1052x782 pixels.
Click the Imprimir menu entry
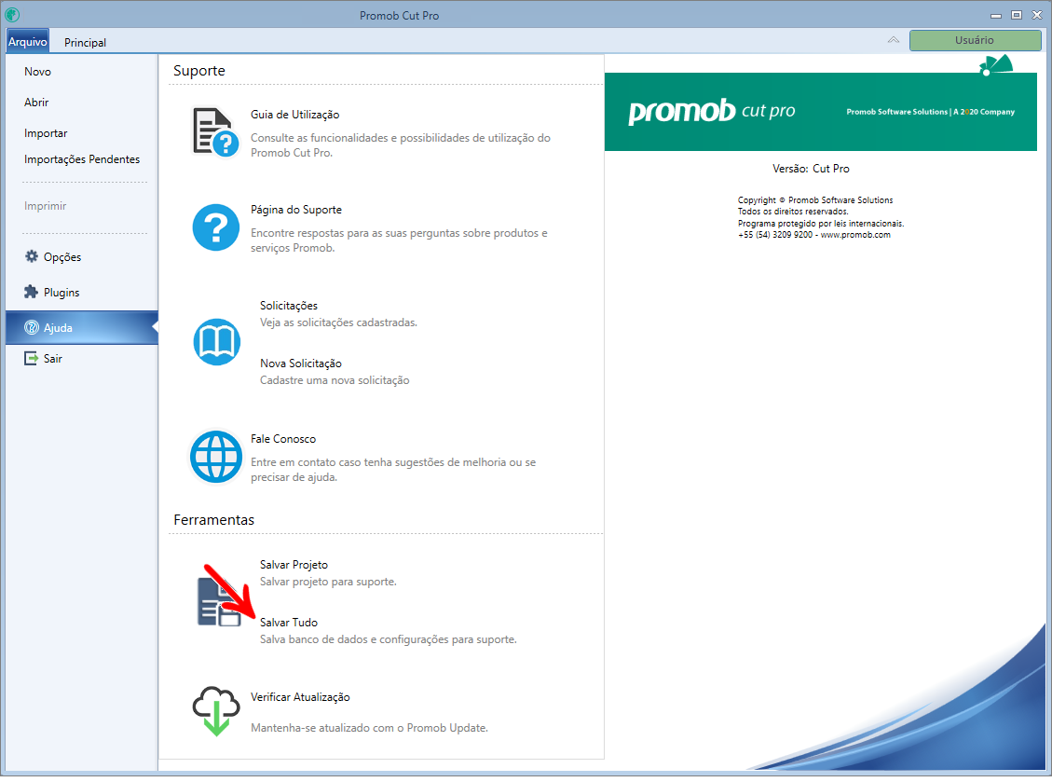tap(45, 206)
